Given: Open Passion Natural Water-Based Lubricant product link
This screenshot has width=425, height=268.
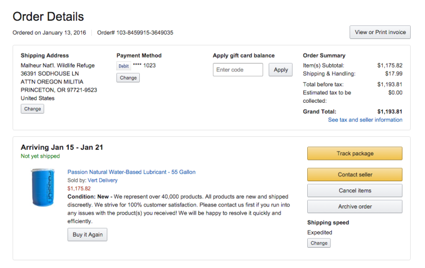Looking at the screenshot, I should (x=132, y=172).
